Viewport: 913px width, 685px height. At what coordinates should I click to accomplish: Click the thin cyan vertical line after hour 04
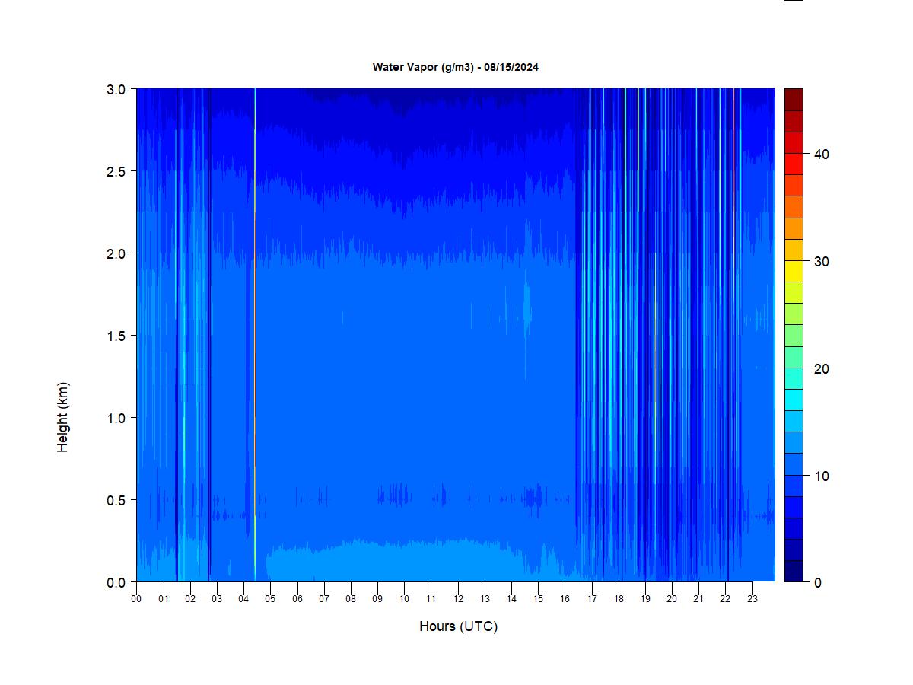tap(255, 335)
